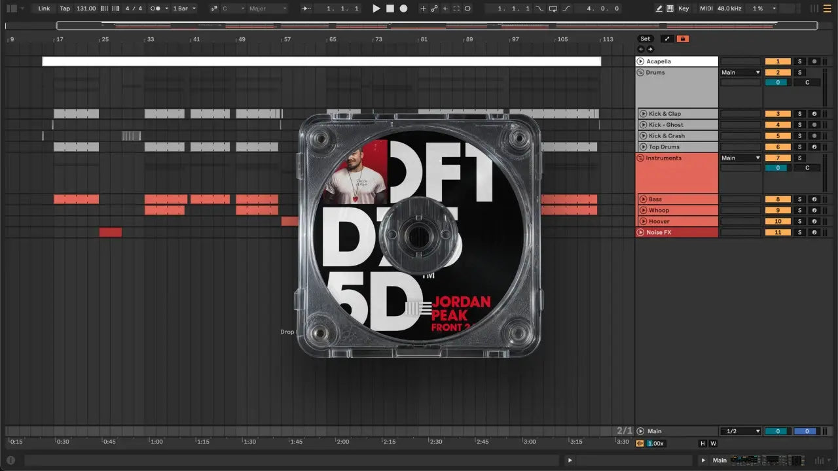Click the Set locator button

click(x=646, y=39)
